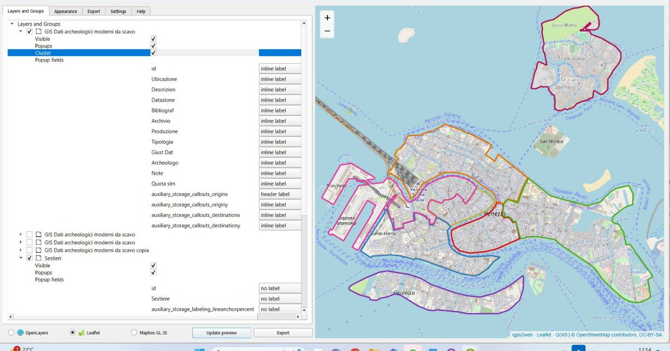This screenshot has width=670, height=351.
Task: Switch to the Appearance tab
Action: click(65, 11)
